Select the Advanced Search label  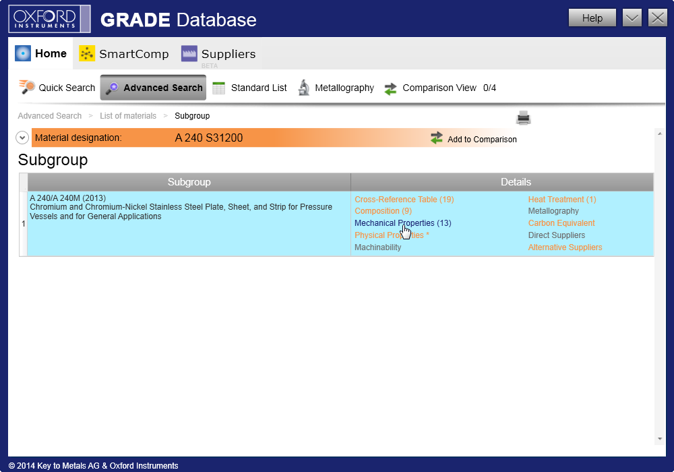click(x=163, y=88)
